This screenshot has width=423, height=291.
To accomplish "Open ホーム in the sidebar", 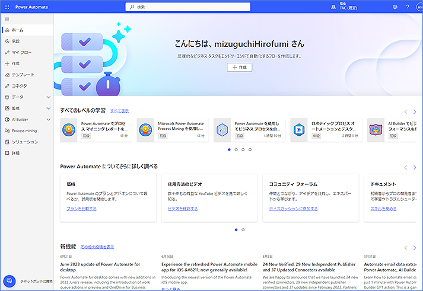I will pos(27,30).
